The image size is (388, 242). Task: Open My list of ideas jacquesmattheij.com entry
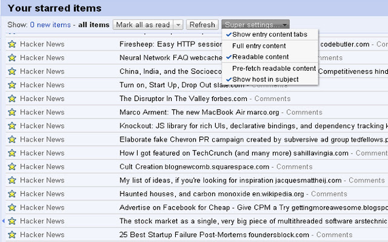pos(230,180)
